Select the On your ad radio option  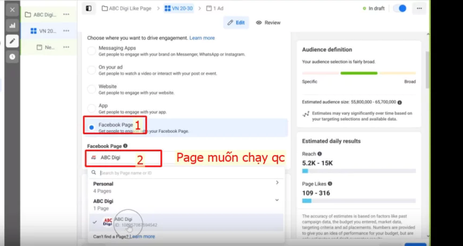coord(91,70)
